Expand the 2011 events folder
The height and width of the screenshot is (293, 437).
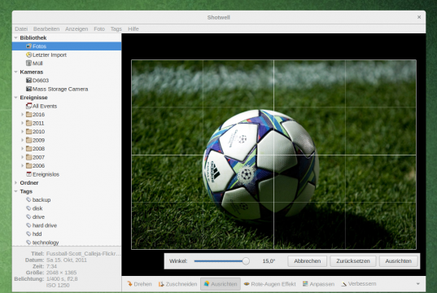(23, 123)
